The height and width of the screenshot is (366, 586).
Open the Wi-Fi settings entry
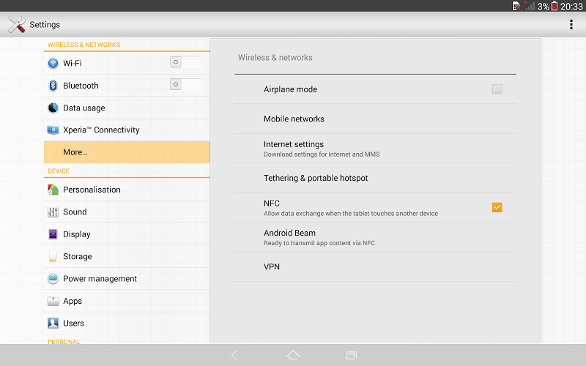(127, 63)
